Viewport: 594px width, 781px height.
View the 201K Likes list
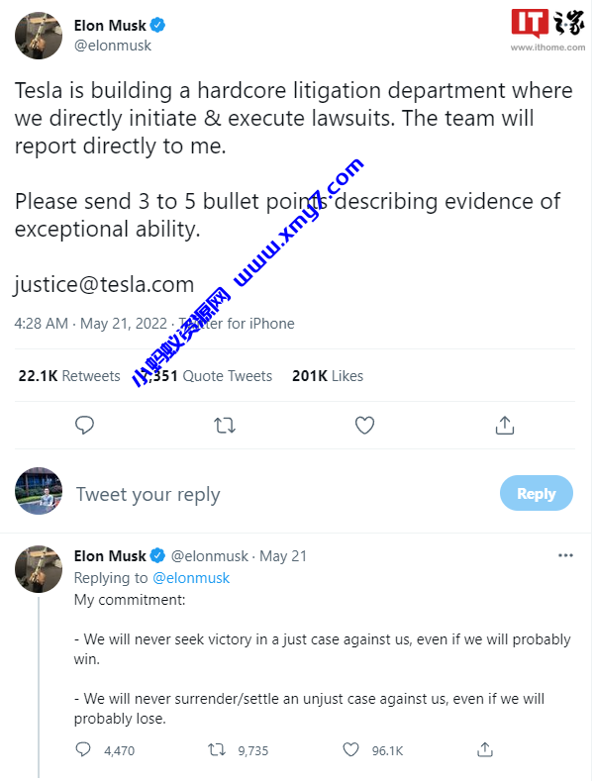click(x=328, y=376)
